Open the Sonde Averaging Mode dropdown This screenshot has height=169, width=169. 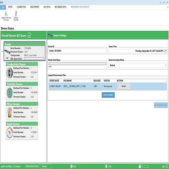[165, 65]
